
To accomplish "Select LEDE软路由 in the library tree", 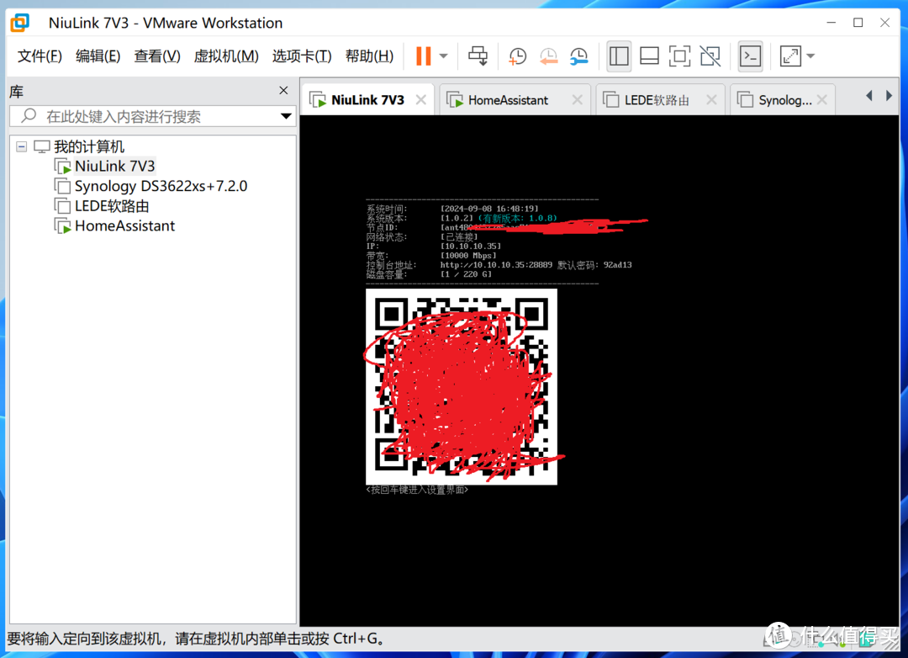I will (112, 206).
